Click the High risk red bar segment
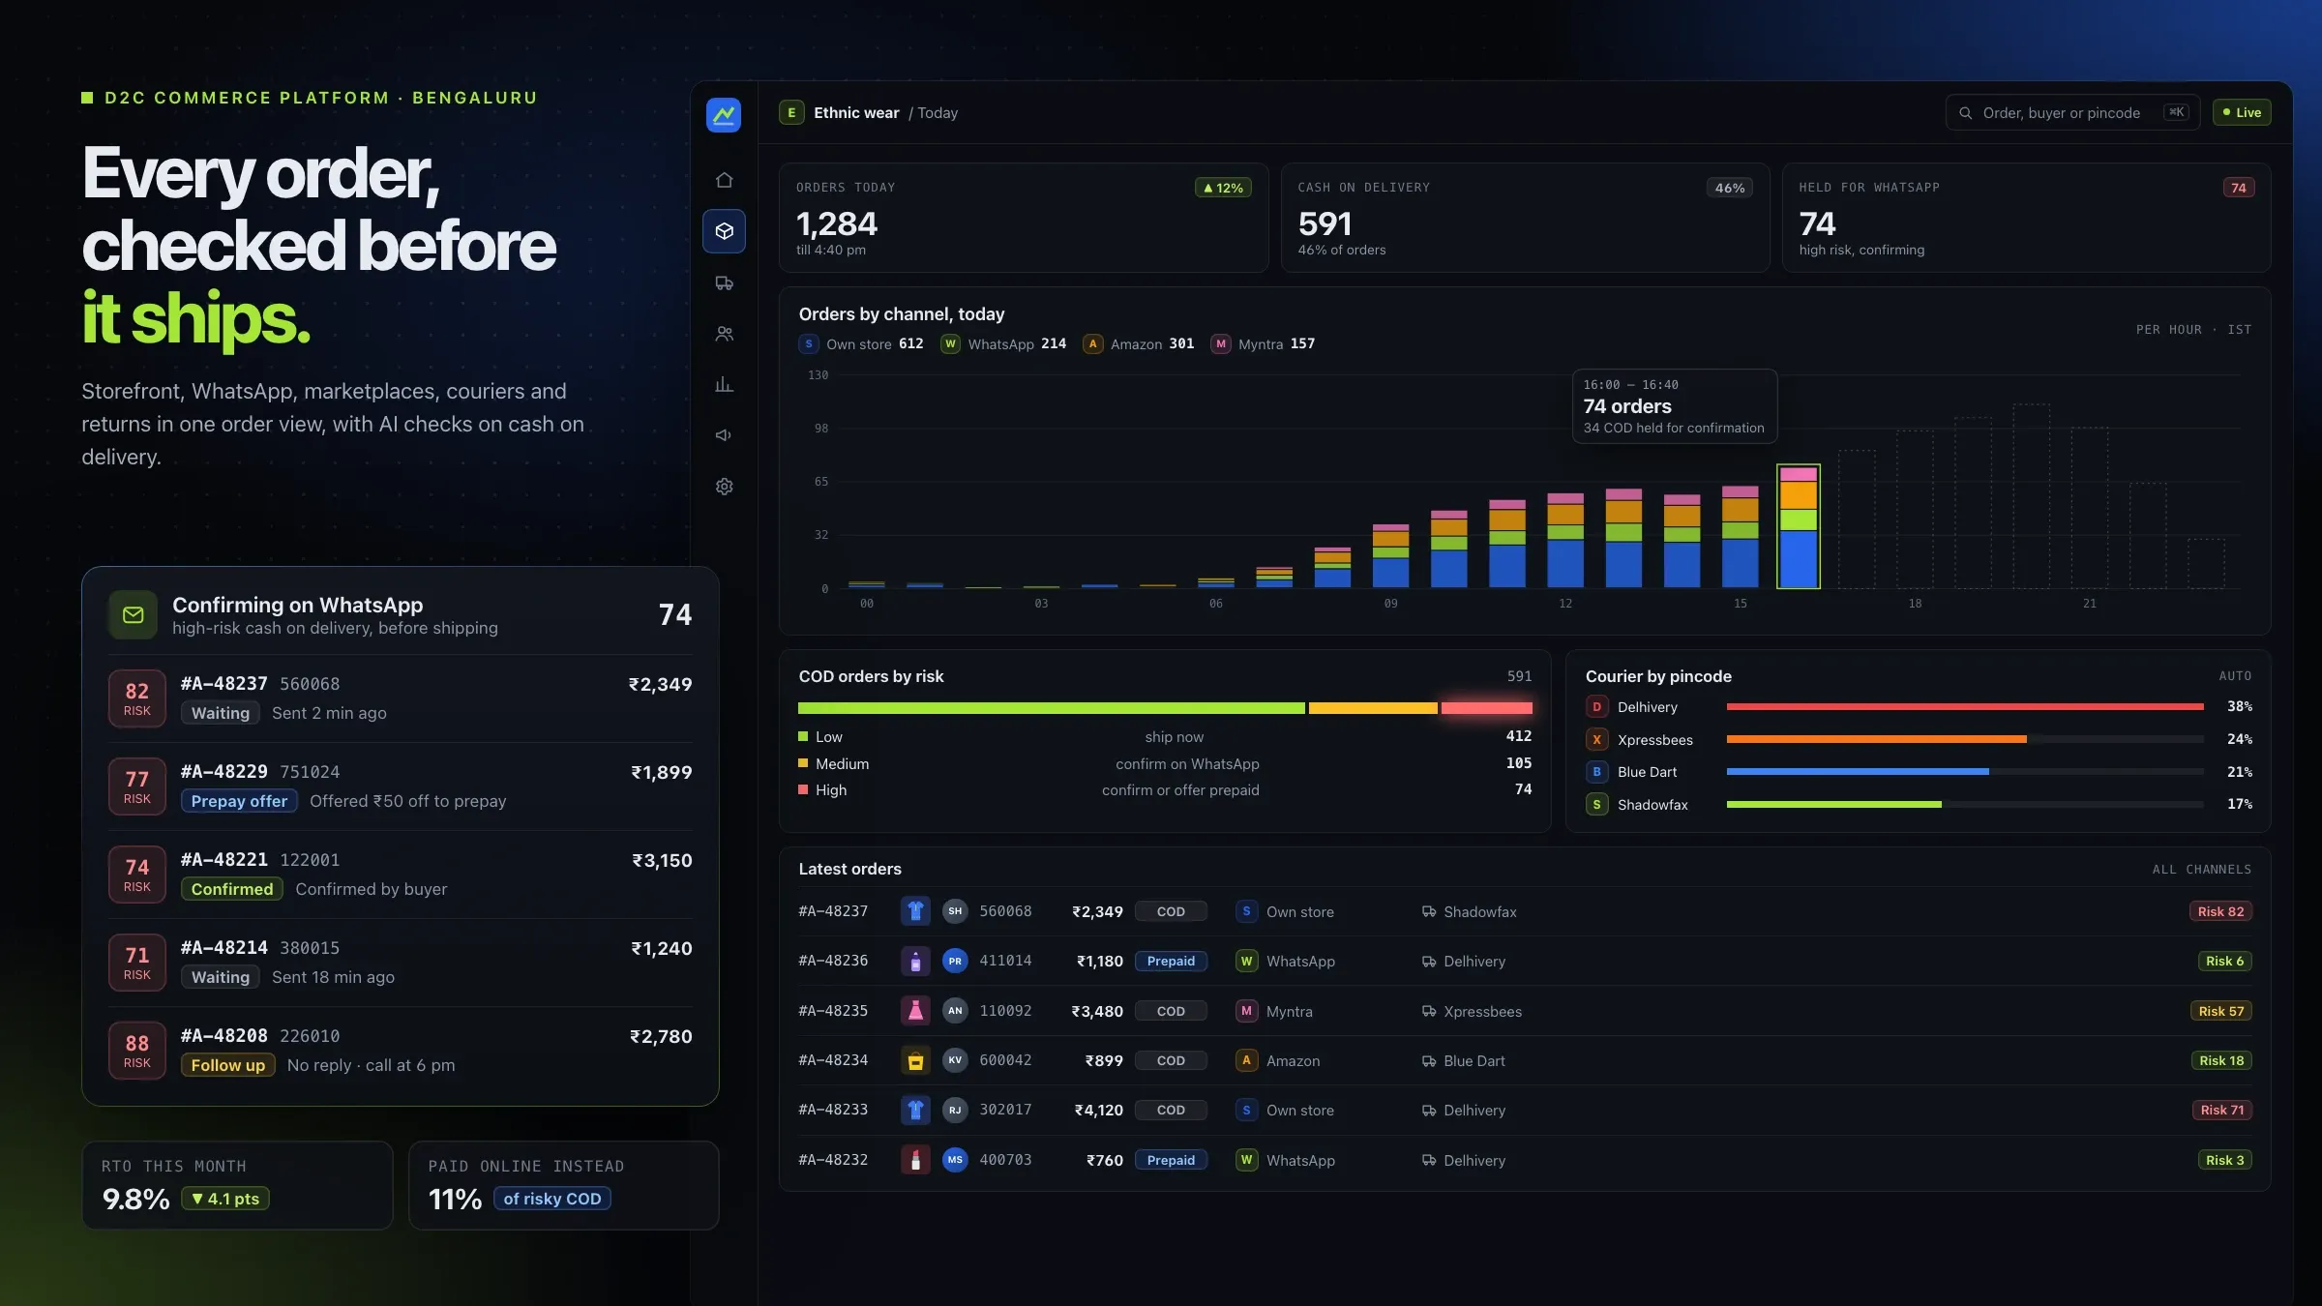This screenshot has width=2322, height=1306. click(x=1486, y=709)
